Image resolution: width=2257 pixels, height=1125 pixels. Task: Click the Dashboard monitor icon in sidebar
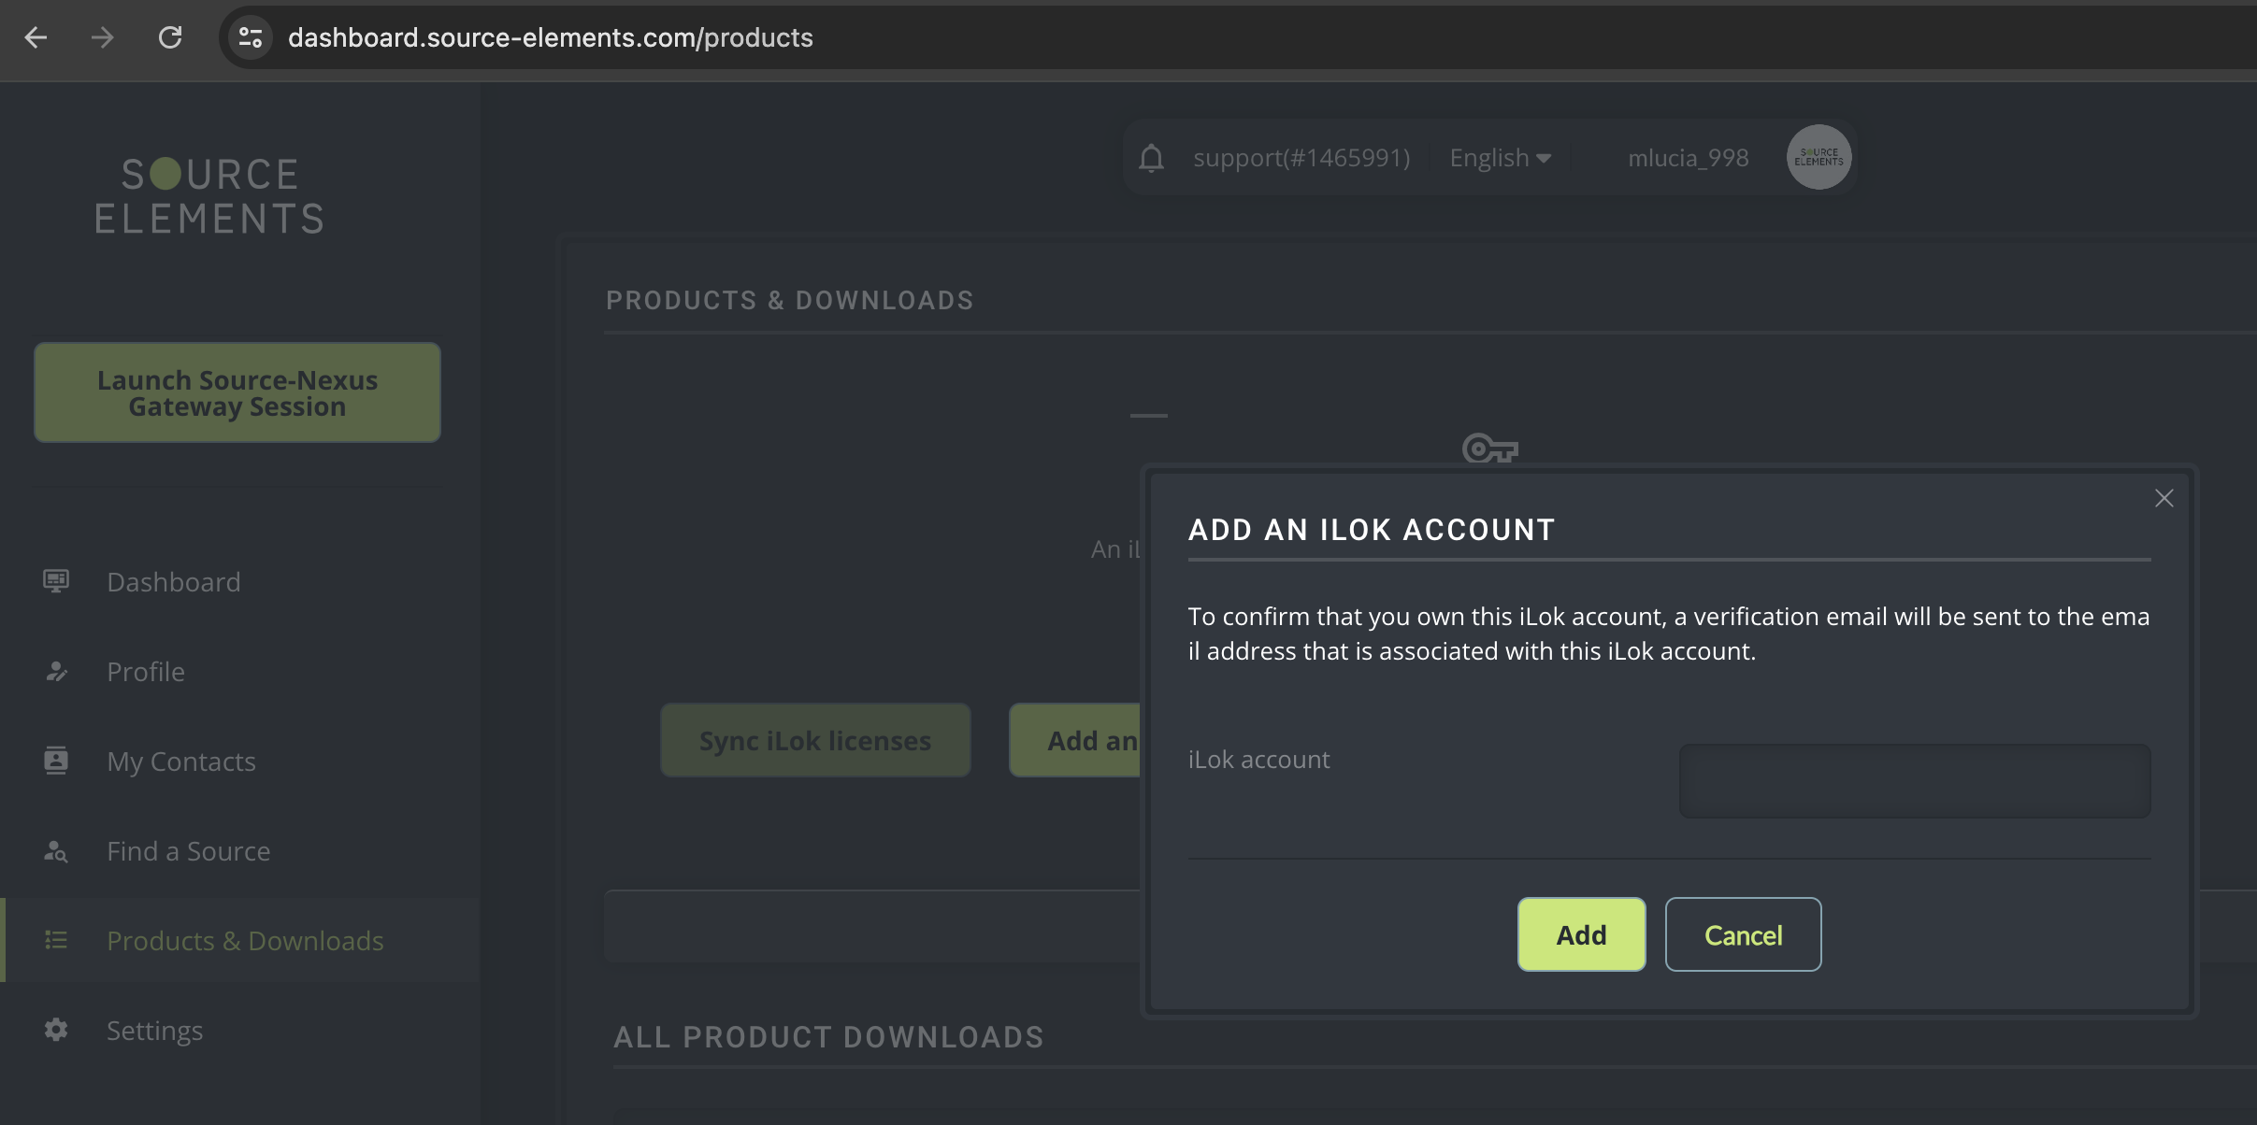pos(56,581)
